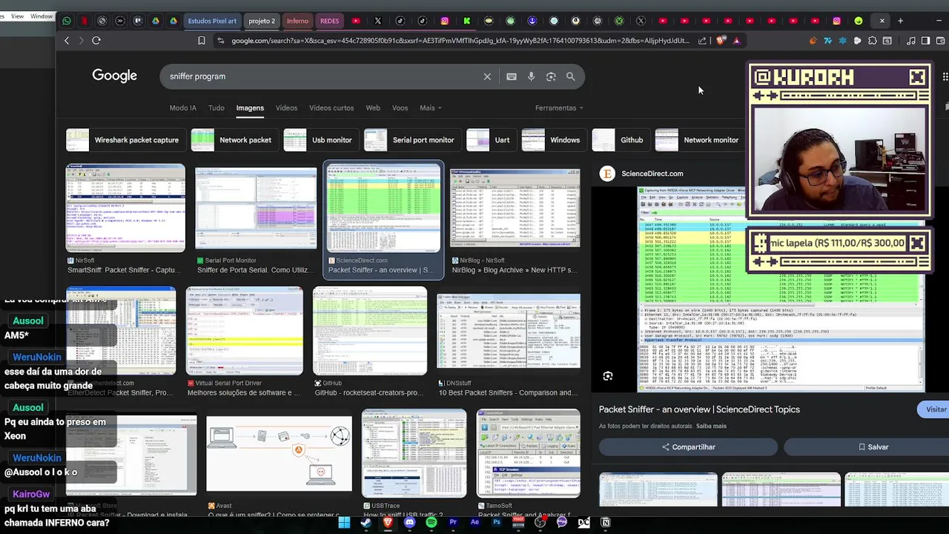Expand the Ferramentas tools dropdown
949x534 pixels.
[559, 108]
